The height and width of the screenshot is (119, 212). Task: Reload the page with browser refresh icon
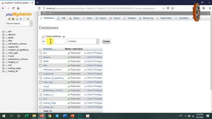point(13,8)
